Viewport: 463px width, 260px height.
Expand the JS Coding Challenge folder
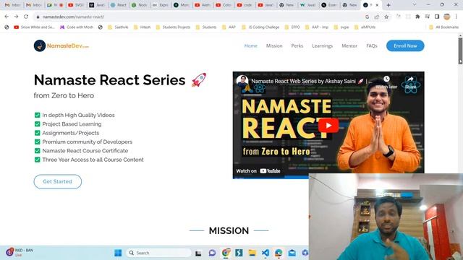tap(260, 27)
